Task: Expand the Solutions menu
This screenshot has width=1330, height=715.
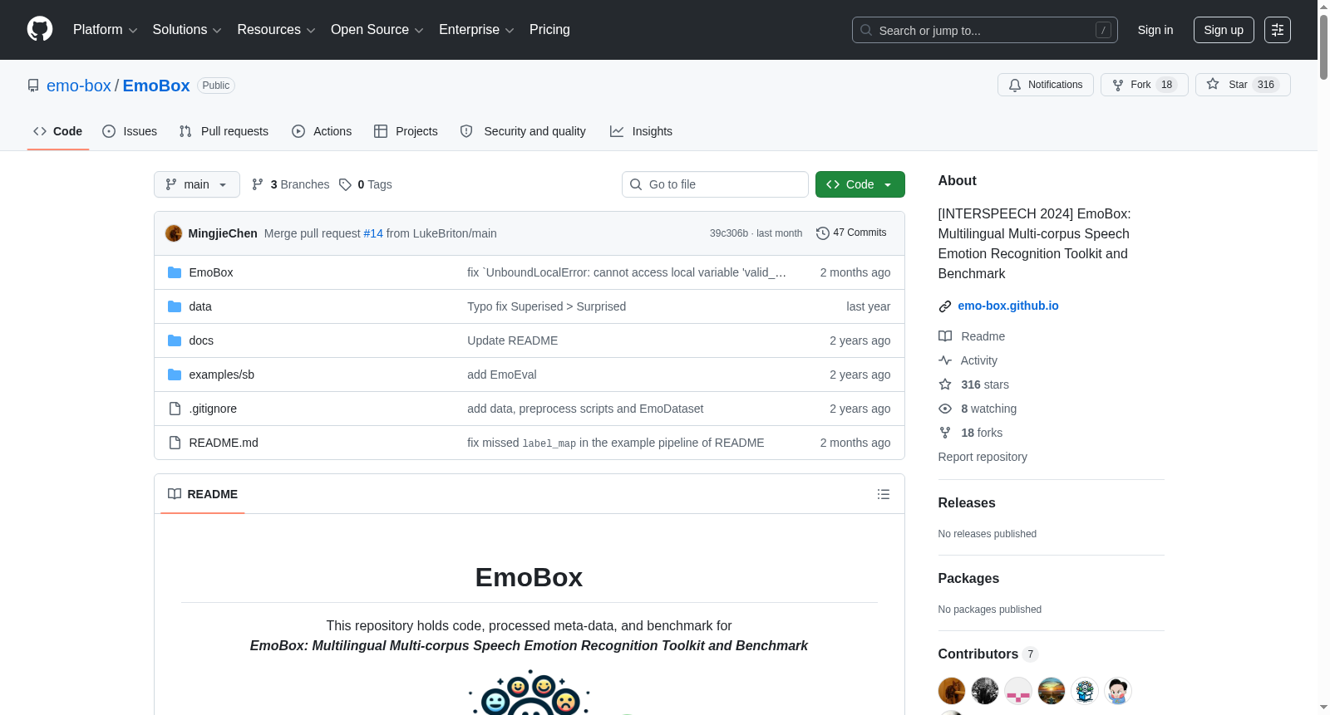Action: point(187,30)
